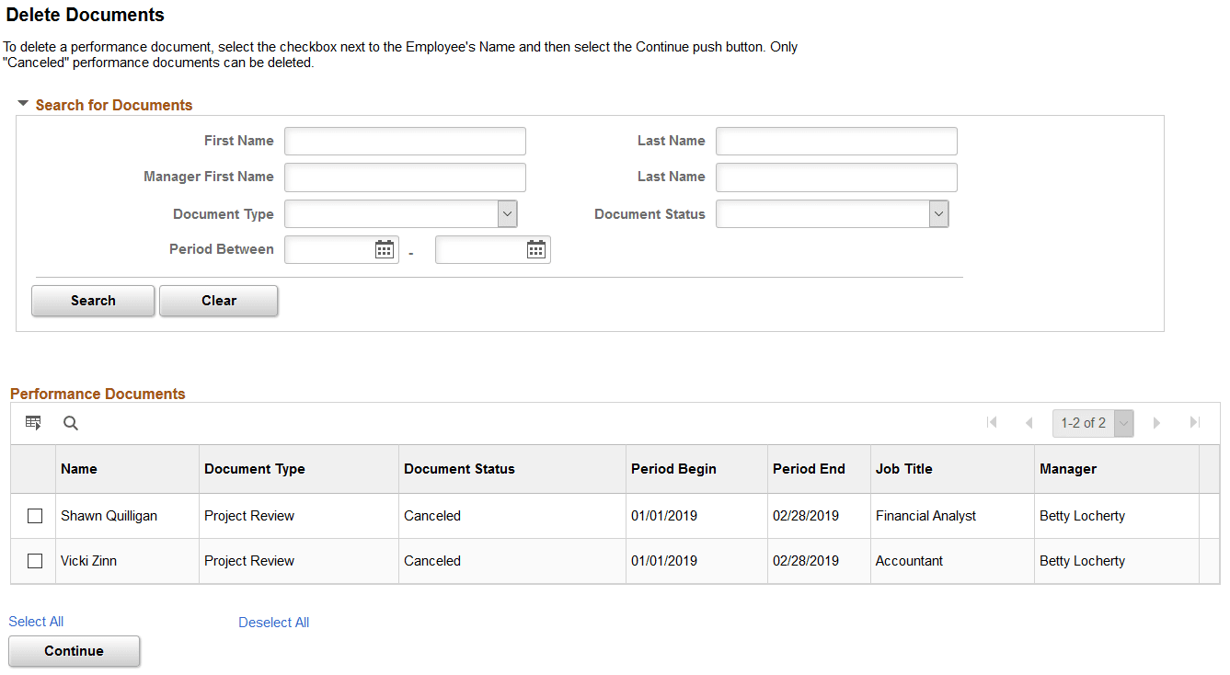Click the Continue button

pos(74,651)
